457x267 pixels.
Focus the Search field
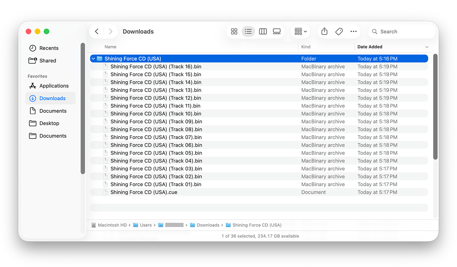point(402,31)
